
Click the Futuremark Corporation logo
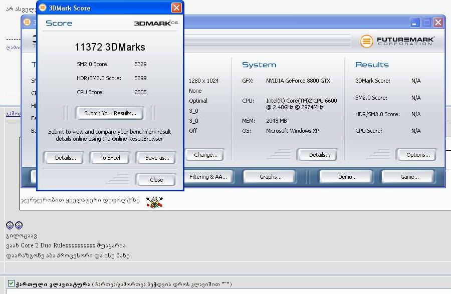click(397, 41)
